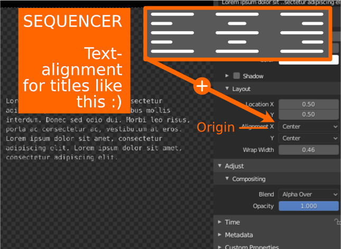Collapse the Layout section

pyautogui.click(x=227, y=88)
